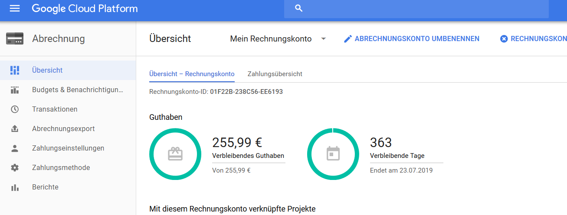Click the remaining days calendar ring
This screenshot has height=215, width=567.
click(x=333, y=154)
